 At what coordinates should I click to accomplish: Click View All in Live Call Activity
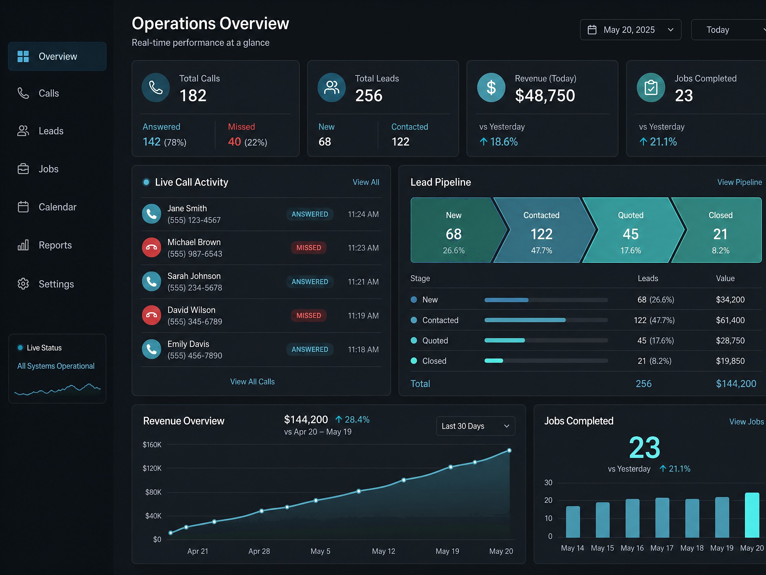[366, 182]
